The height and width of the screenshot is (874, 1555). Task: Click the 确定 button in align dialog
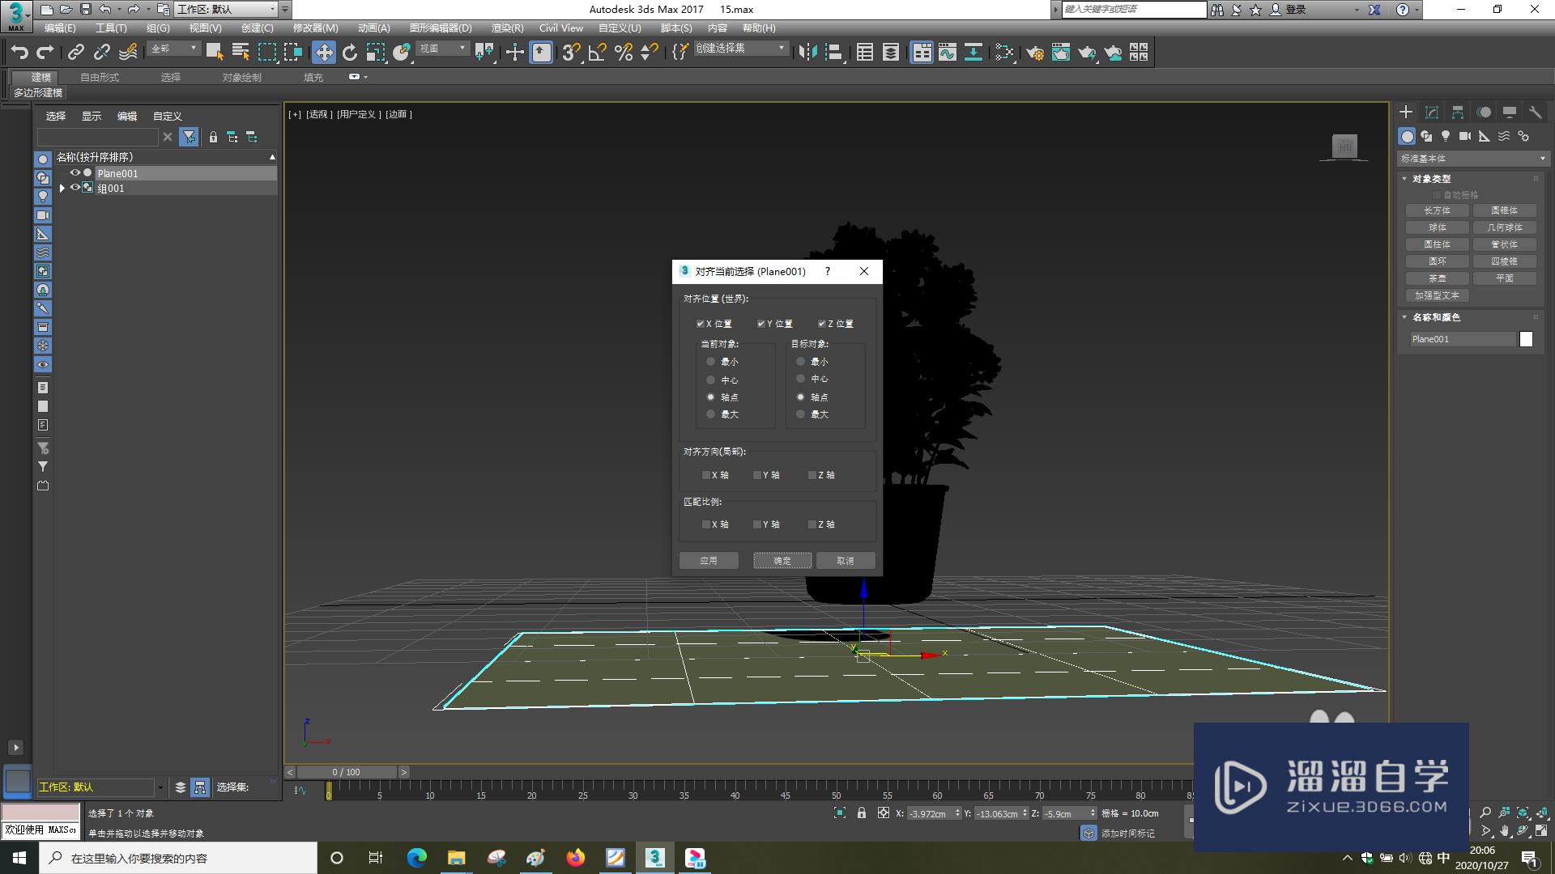(782, 561)
